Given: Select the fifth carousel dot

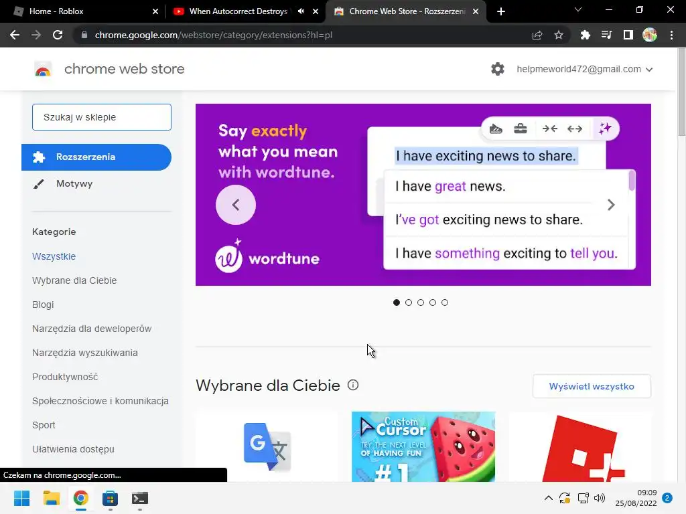Looking at the screenshot, I should (x=445, y=303).
